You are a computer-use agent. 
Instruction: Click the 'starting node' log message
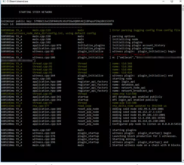pyautogui.click(x=122, y=79)
